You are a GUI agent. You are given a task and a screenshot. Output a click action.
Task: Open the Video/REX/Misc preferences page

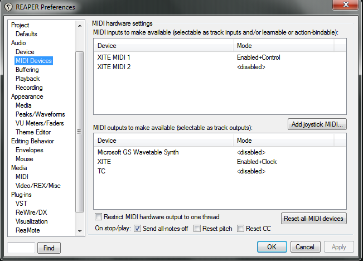38,186
